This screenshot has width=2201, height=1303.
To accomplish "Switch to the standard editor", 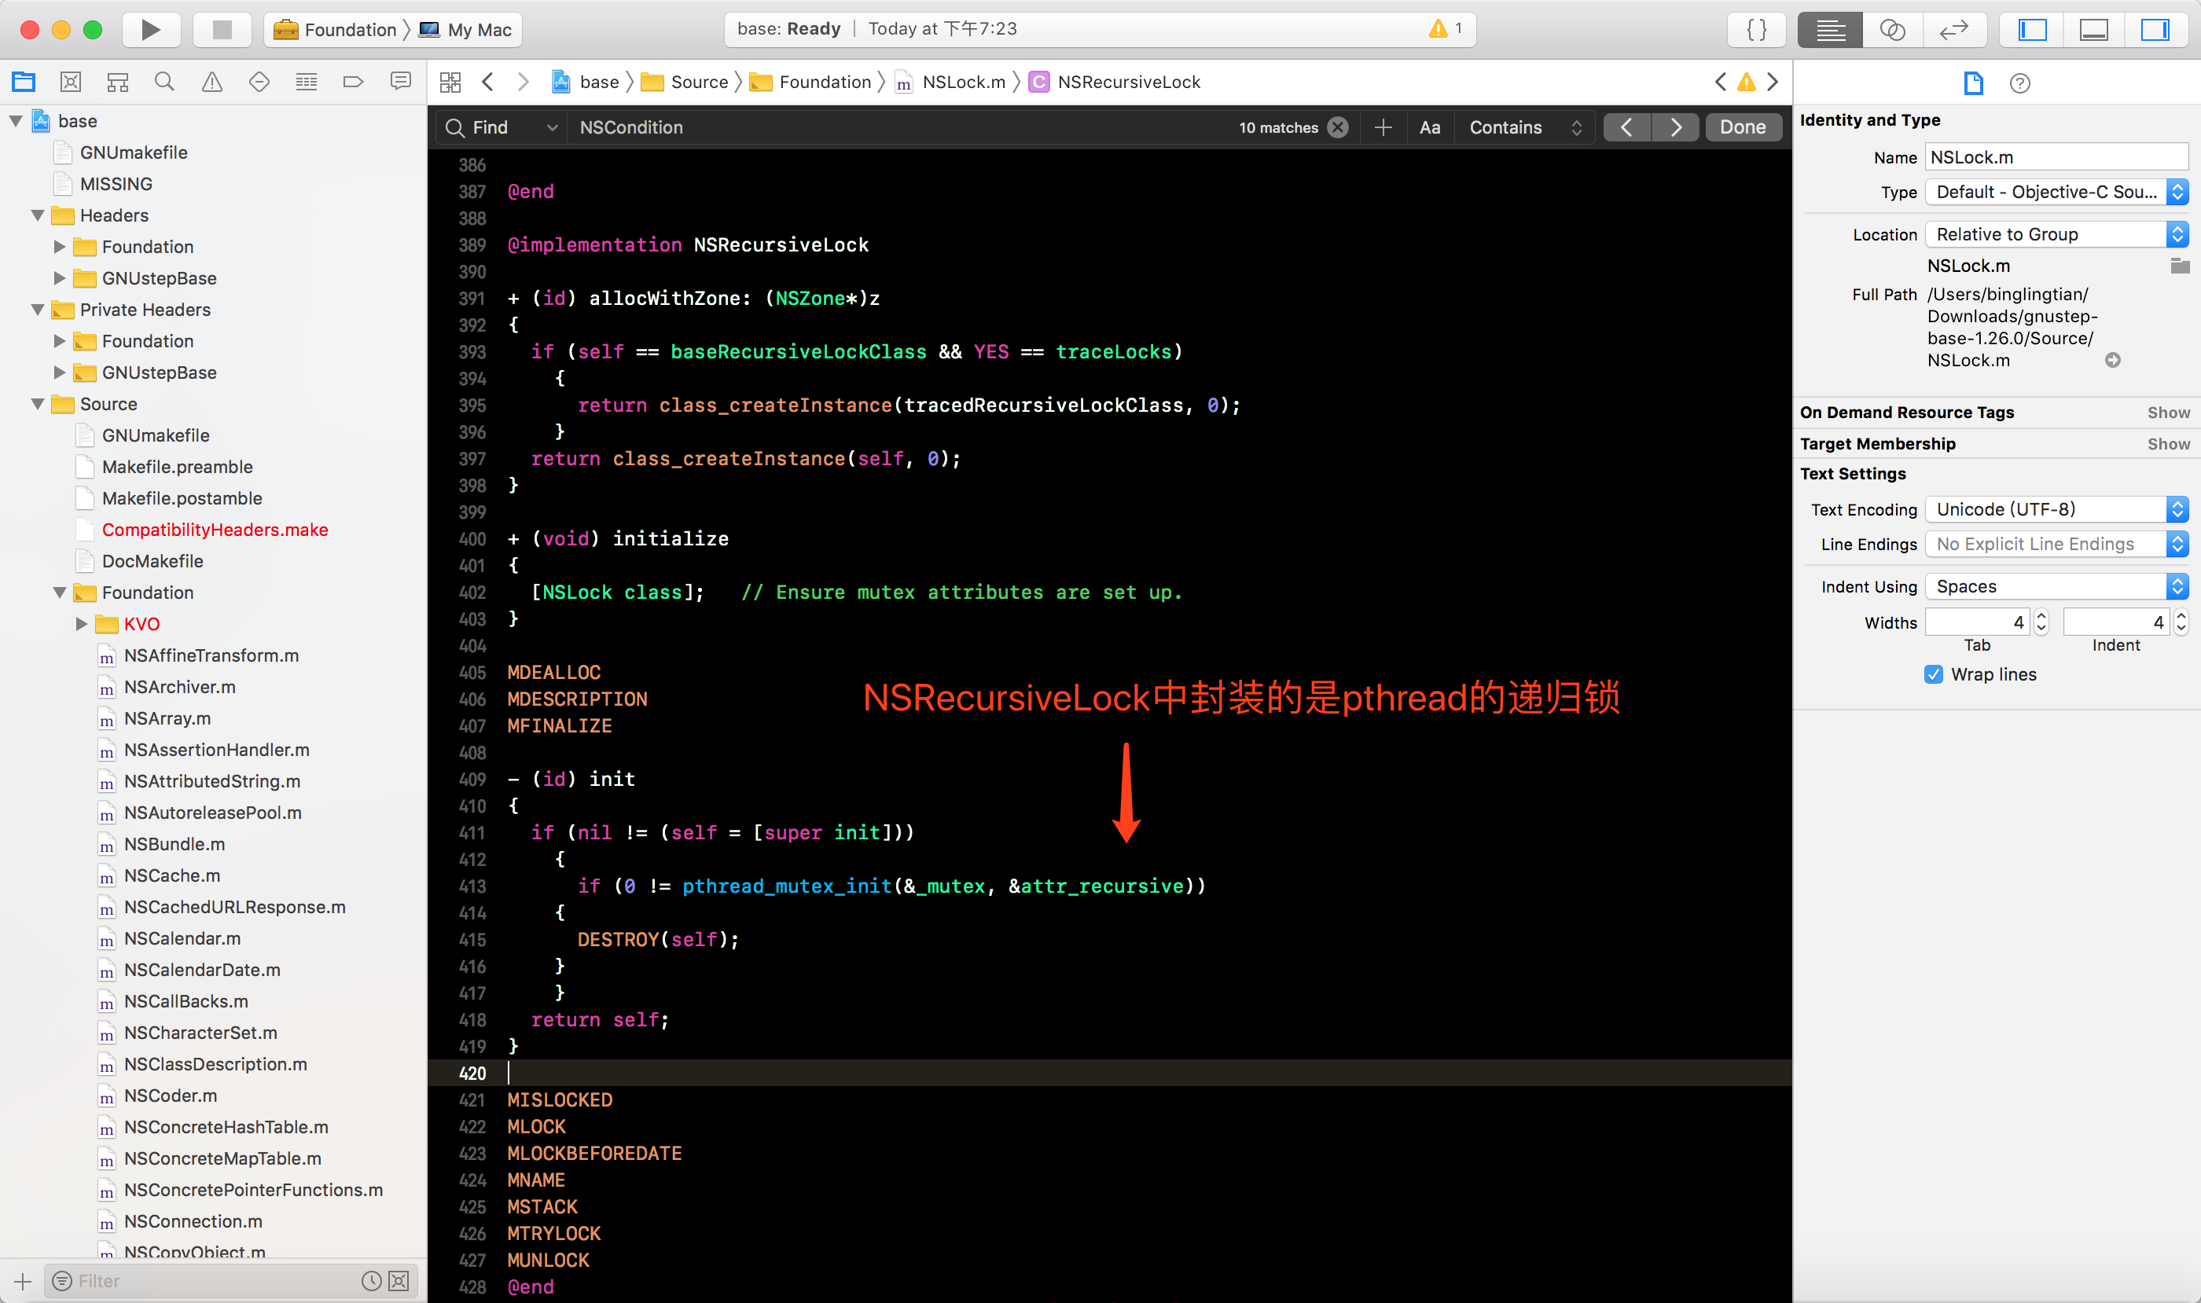I will (x=1830, y=30).
